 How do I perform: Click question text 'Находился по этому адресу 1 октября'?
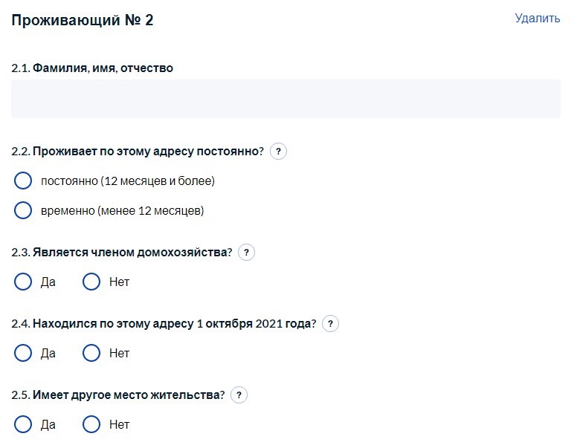174,324
